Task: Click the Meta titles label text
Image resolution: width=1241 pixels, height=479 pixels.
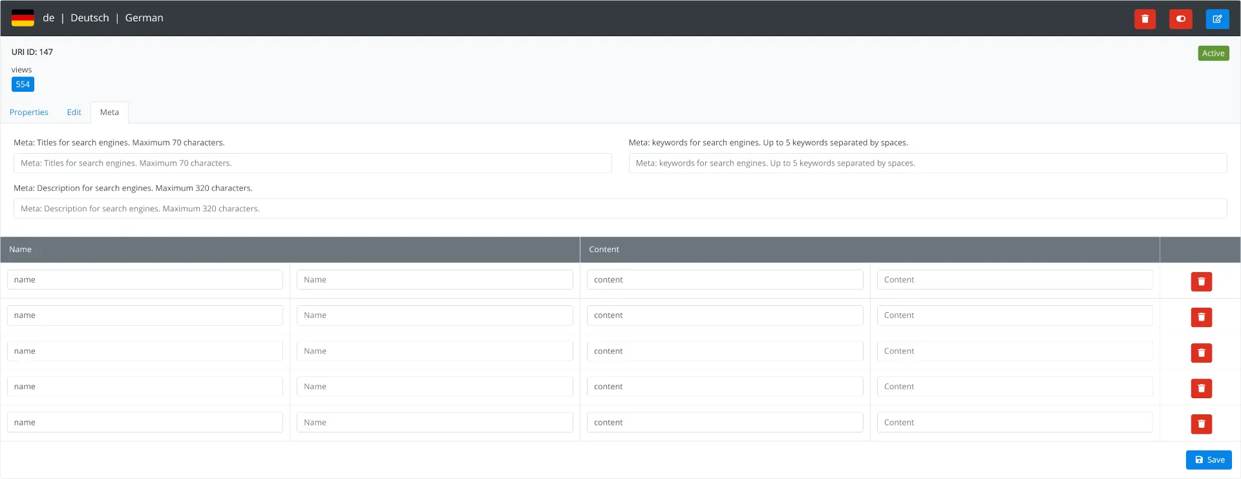Action: (x=119, y=143)
